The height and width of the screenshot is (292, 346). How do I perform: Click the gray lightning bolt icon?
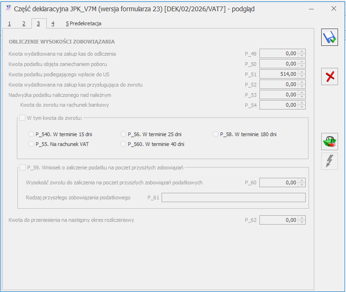coord(329,161)
